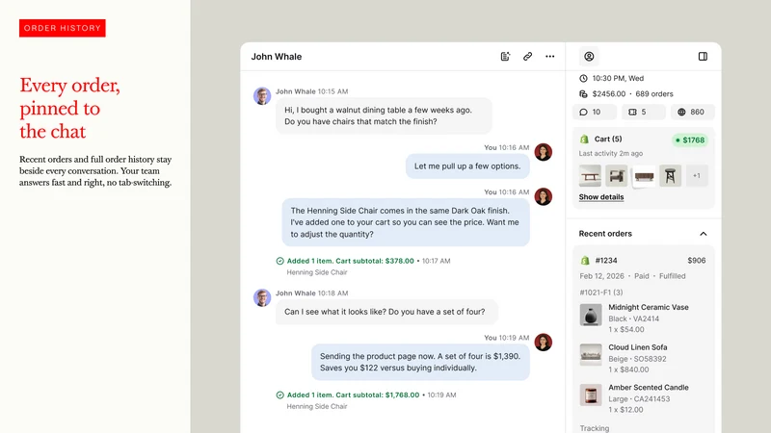Select the Amber Scented Candle item name

[649, 388]
